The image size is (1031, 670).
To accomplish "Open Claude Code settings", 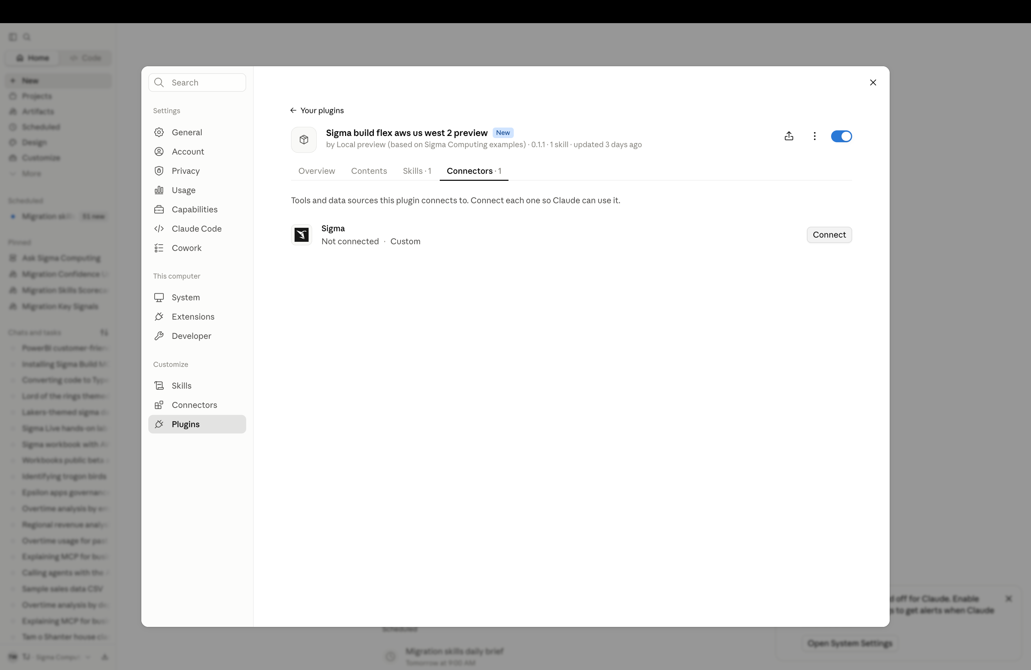I will tap(197, 228).
